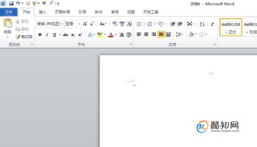Click the Distributed alignment icon
Screen dimensions: 257x147
168,34
